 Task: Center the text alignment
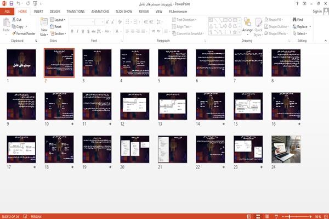click(x=132, y=31)
